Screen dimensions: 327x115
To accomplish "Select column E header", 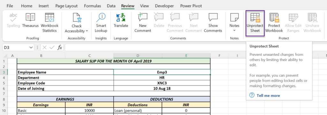I will coord(186,56).
